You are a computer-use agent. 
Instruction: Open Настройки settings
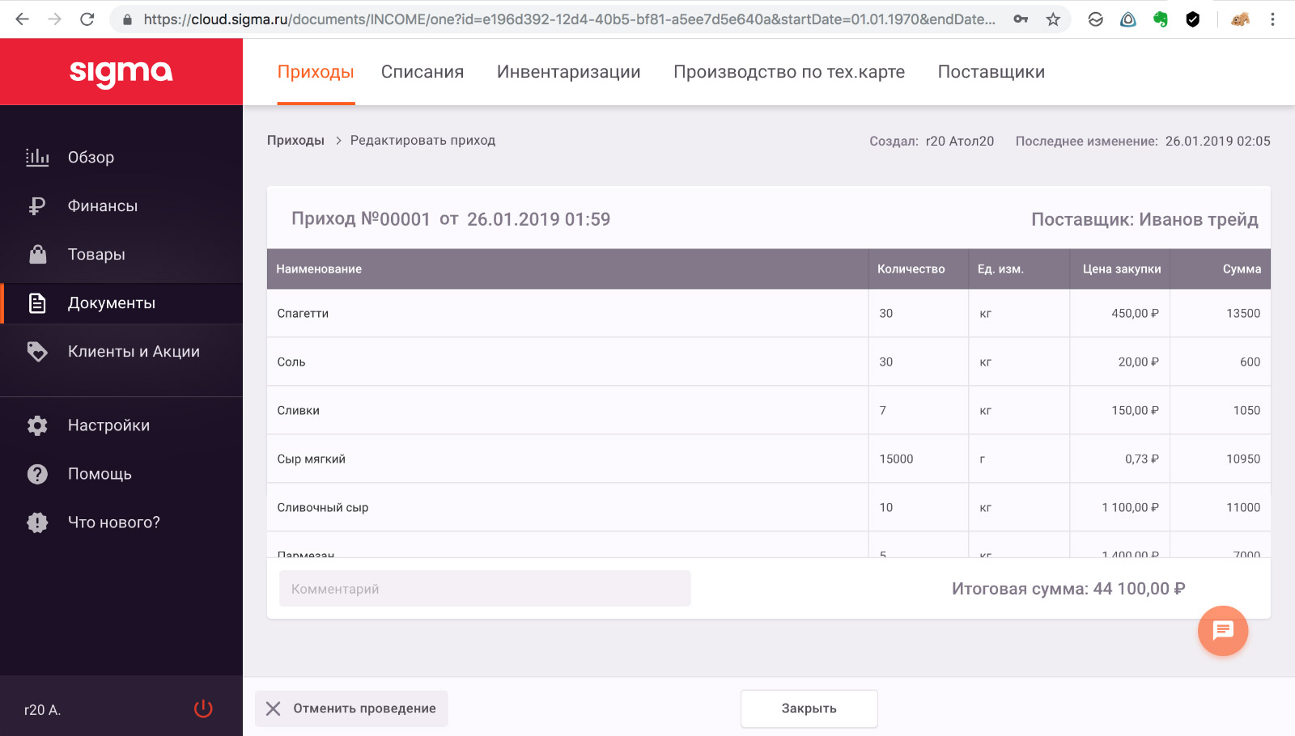point(108,425)
